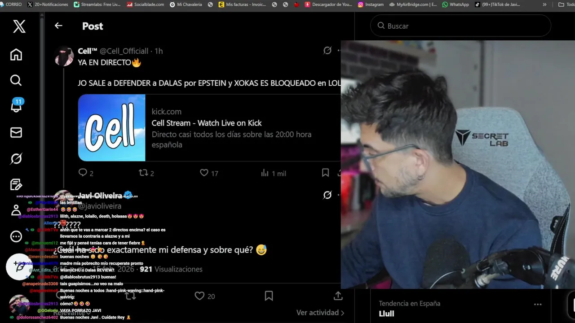Open the Explore search icon in sidebar
Image resolution: width=575 pixels, height=323 pixels.
point(16,80)
